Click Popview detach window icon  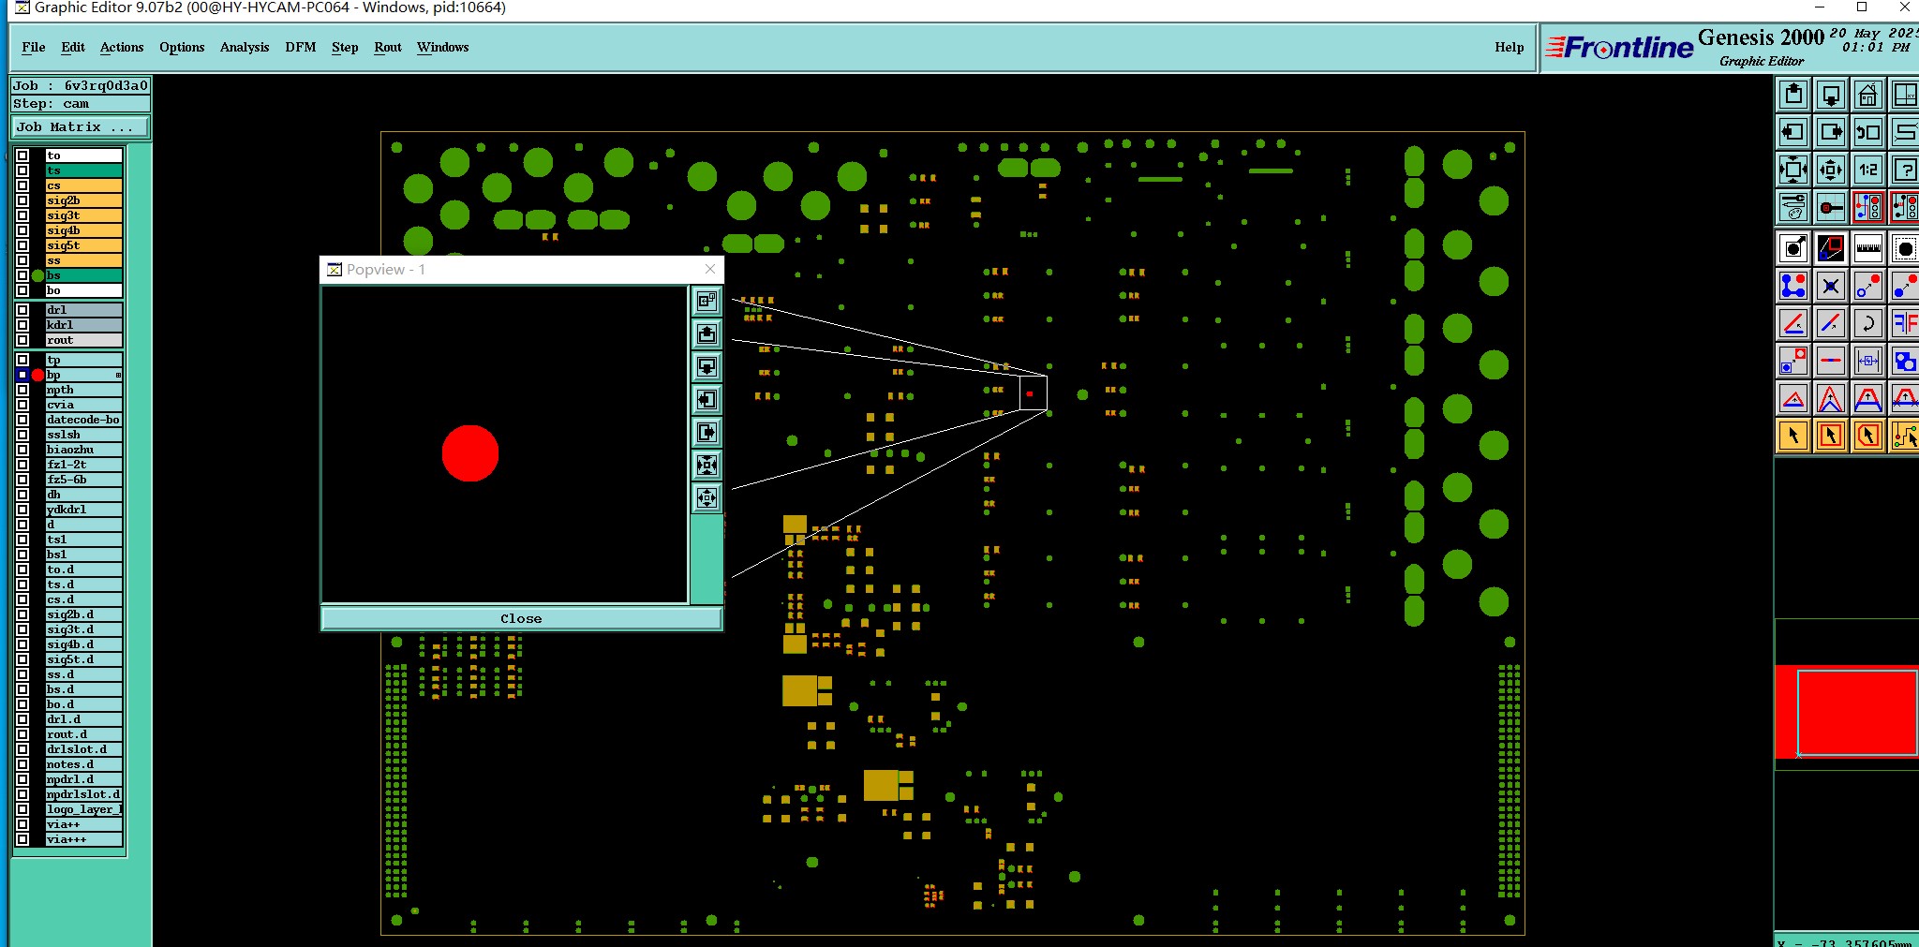[707, 301]
